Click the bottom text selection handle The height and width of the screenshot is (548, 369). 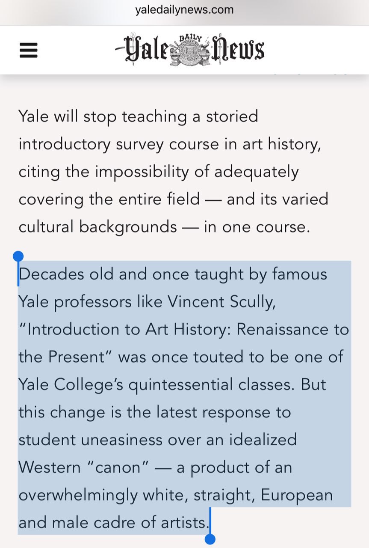click(x=210, y=539)
